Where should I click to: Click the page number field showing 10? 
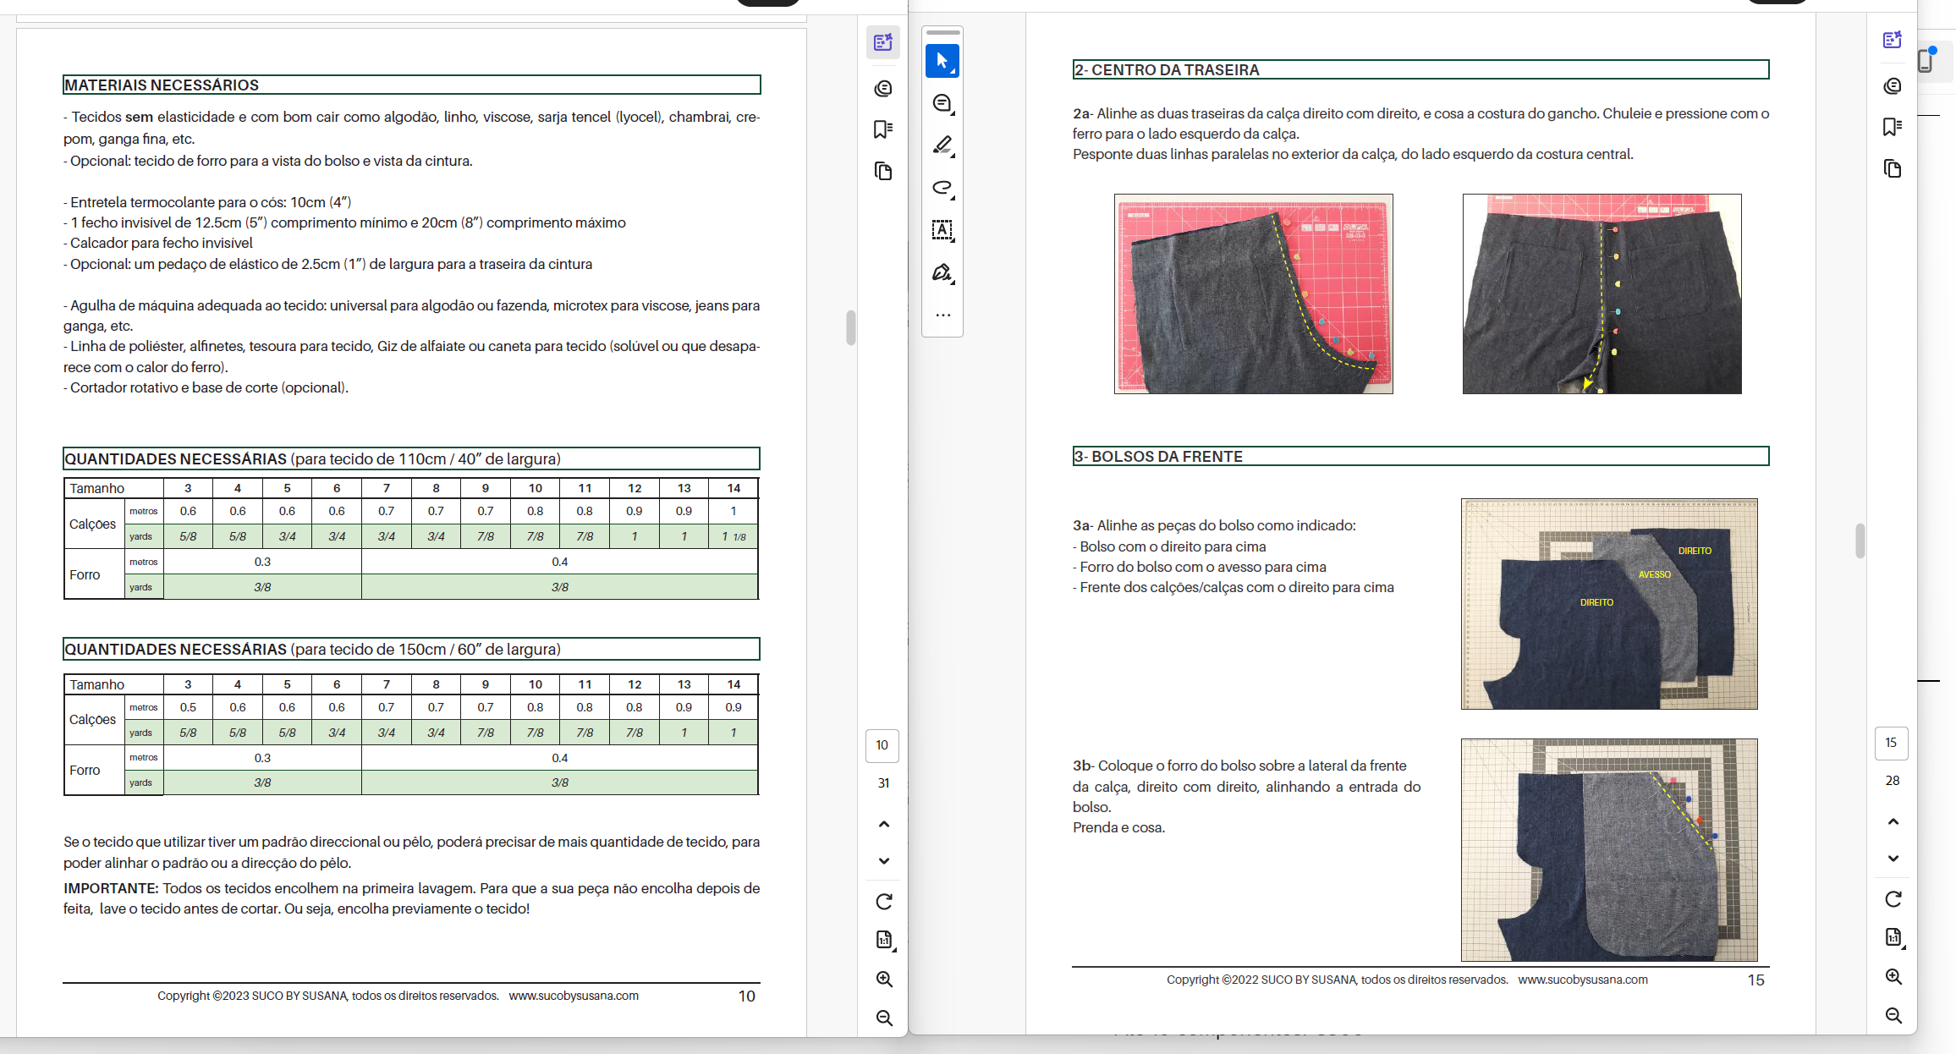(882, 745)
